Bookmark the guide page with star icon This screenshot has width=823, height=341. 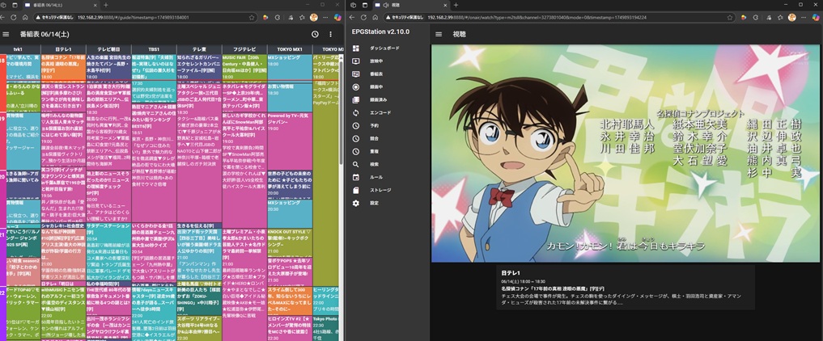pos(252,17)
